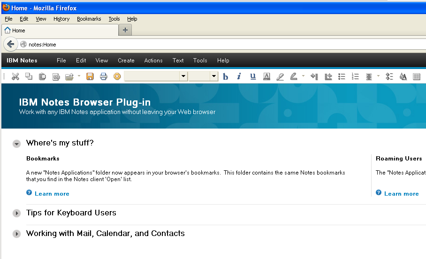This screenshot has height=259, width=426.
Task: Open the highlighter dropdown arrow
Action: pyautogui.click(x=303, y=76)
